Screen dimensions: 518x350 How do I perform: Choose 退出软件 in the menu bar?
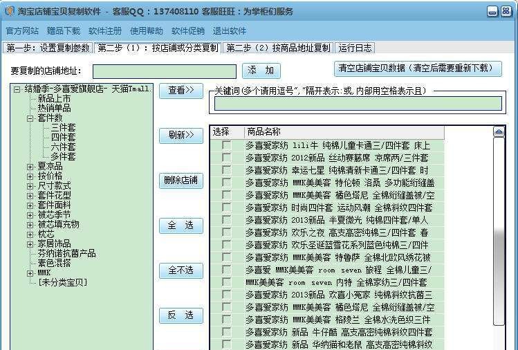click(x=230, y=31)
